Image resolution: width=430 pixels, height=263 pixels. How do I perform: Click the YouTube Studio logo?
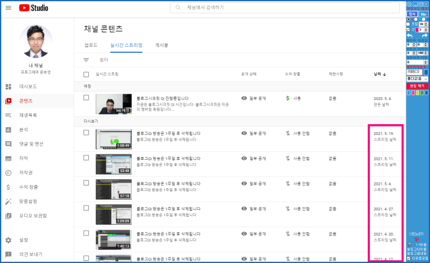coord(33,8)
